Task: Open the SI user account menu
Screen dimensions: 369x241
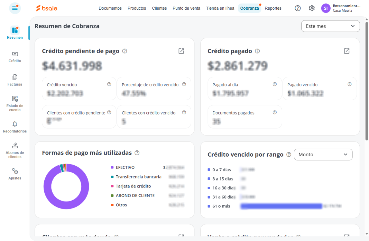Action: tap(326, 8)
